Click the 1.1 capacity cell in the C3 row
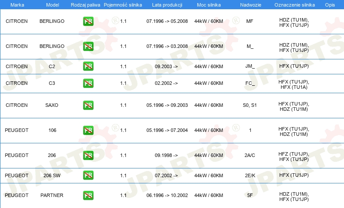Image resolution: width=344 pixels, height=208 pixels. tap(123, 83)
